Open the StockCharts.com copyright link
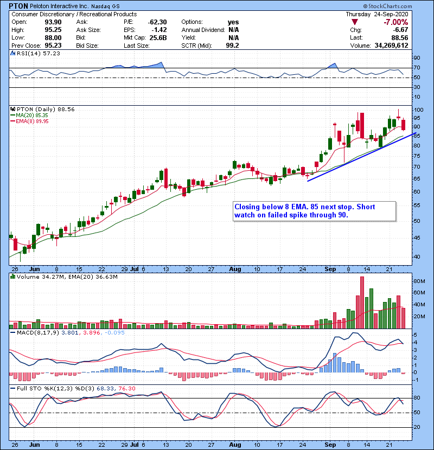This screenshot has height=450, width=434. [x=387, y=6]
